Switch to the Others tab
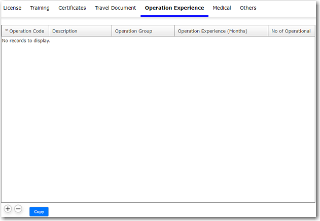Viewport: 320px width, 221px height. pos(248,8)
